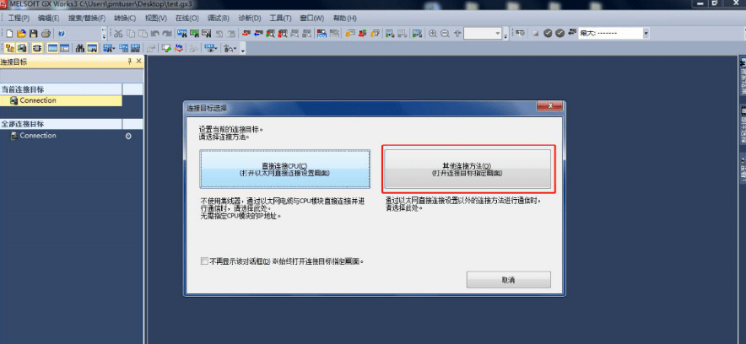This screenshot has height=344, width=746.
Task: Click 全部连接目标 section header
Action: point(61,124)
